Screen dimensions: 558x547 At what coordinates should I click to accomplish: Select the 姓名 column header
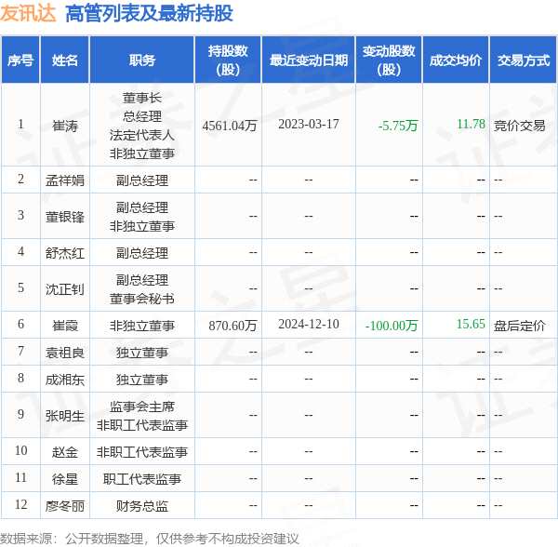(65, 60)
